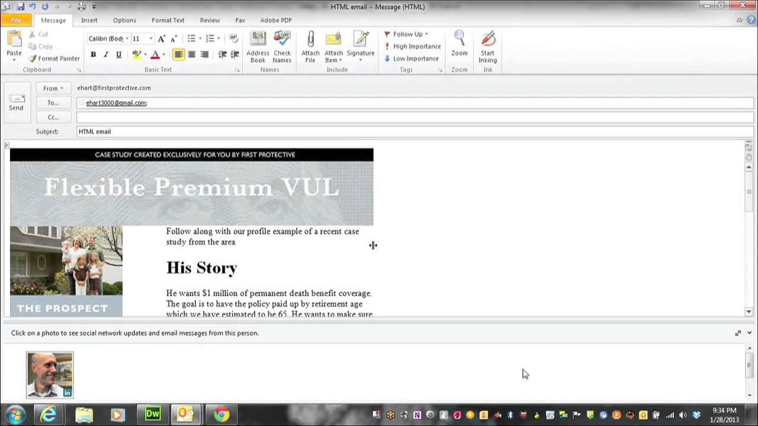This screenshot has height=426, width=758.
Task: Click the Subject field
Action: coord(415,131)
